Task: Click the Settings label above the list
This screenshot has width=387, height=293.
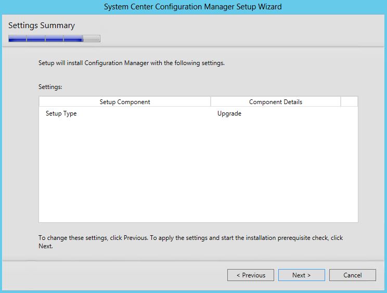Action: pyautogui.click(x=50, y=87)
